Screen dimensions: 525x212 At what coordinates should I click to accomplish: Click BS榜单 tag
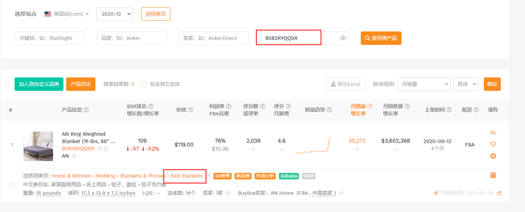(223, 176)
